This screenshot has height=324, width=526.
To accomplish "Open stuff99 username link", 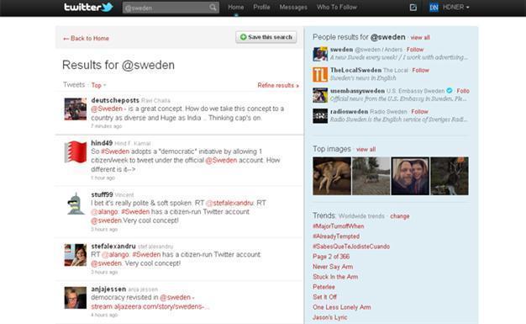I will point(102,194).
